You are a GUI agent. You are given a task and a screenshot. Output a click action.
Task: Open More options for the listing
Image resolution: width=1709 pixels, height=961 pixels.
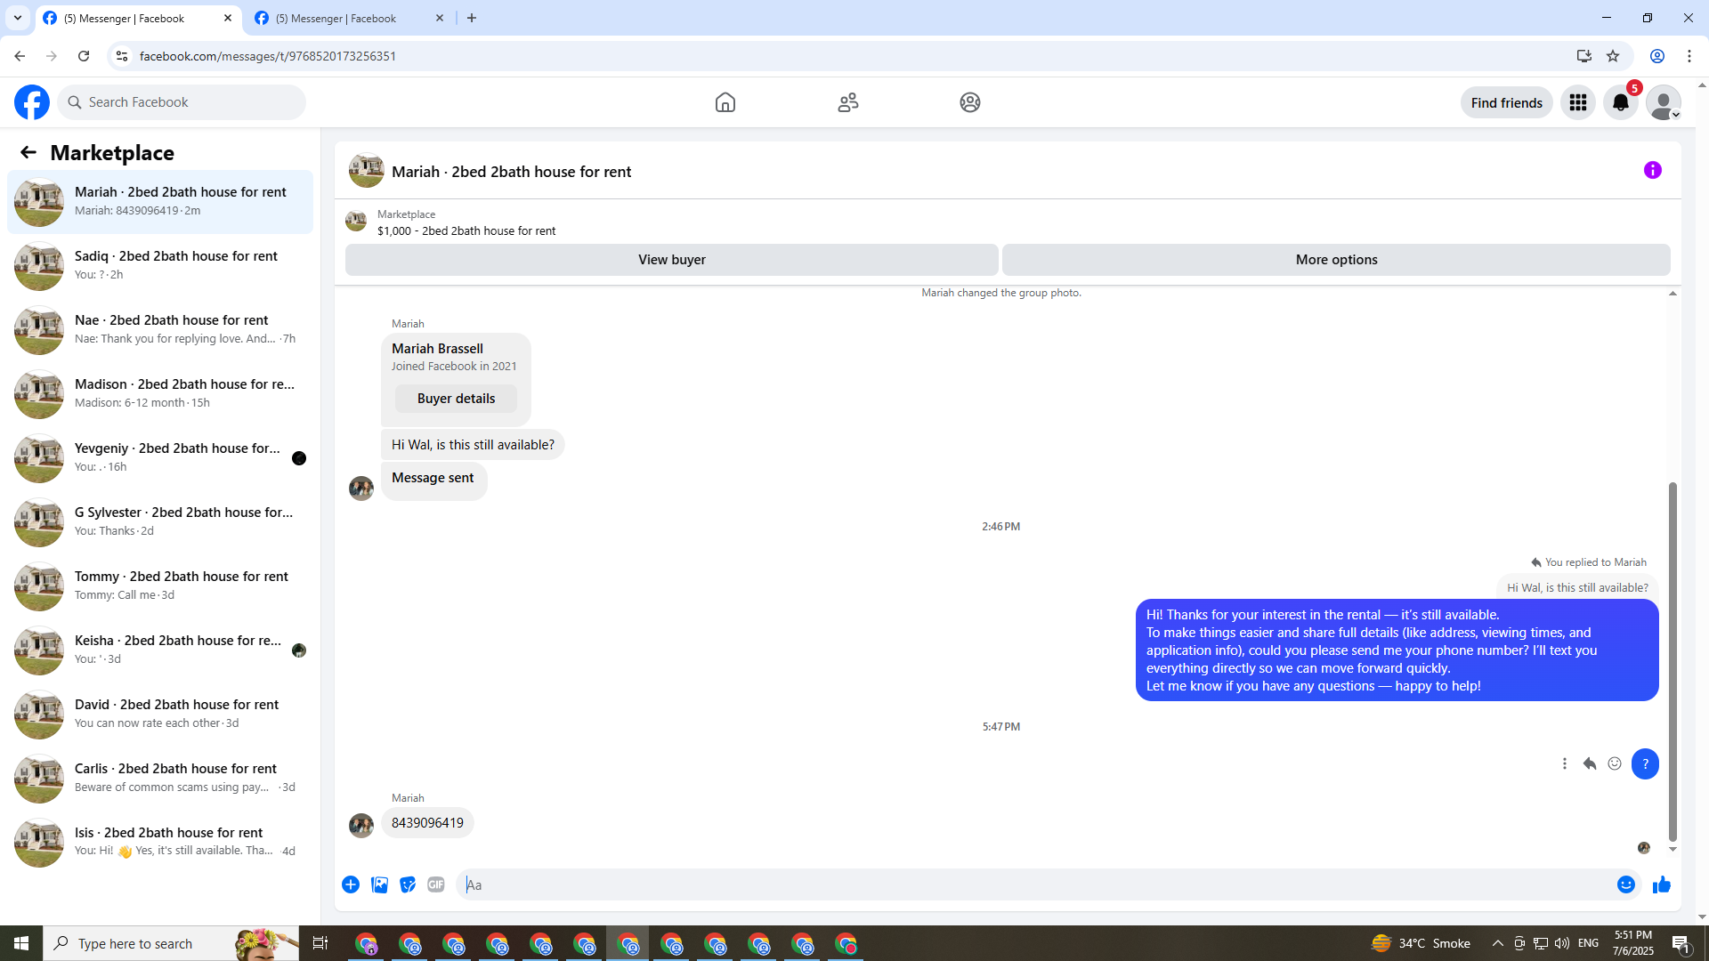click(1336, 260)
